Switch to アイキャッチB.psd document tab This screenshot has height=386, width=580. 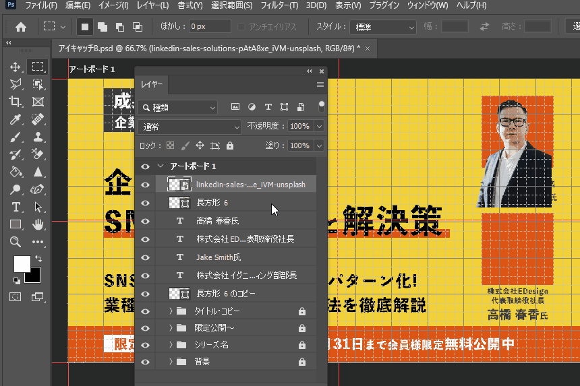tap(209, 49)
